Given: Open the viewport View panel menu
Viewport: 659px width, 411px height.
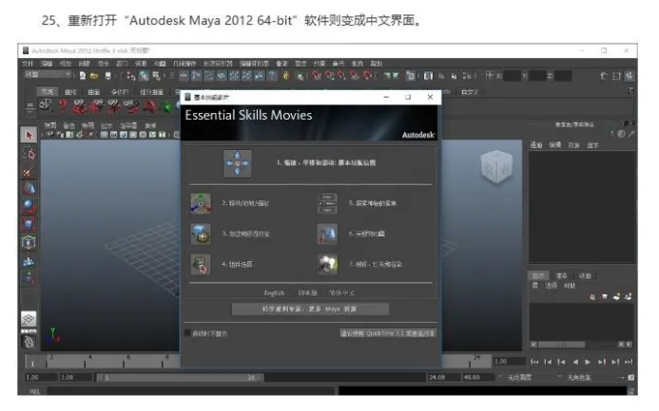Looking at the screenshot, I should click(50, 125).
